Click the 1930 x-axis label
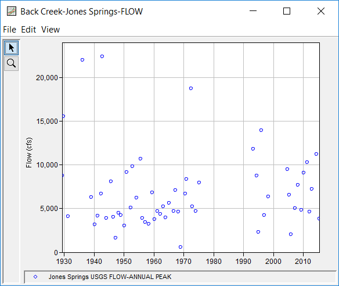Image resolution: width=339 pixels, height=286 pixels. tap(64, 262)
